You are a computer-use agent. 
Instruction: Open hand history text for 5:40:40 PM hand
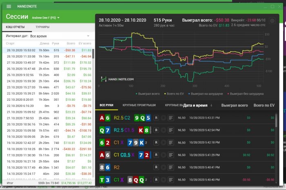(x=171, y=180)
